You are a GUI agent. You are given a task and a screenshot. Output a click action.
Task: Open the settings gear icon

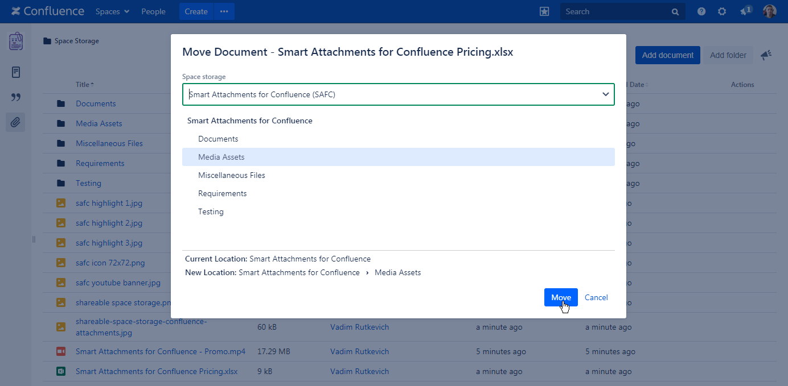coord(722,11)
